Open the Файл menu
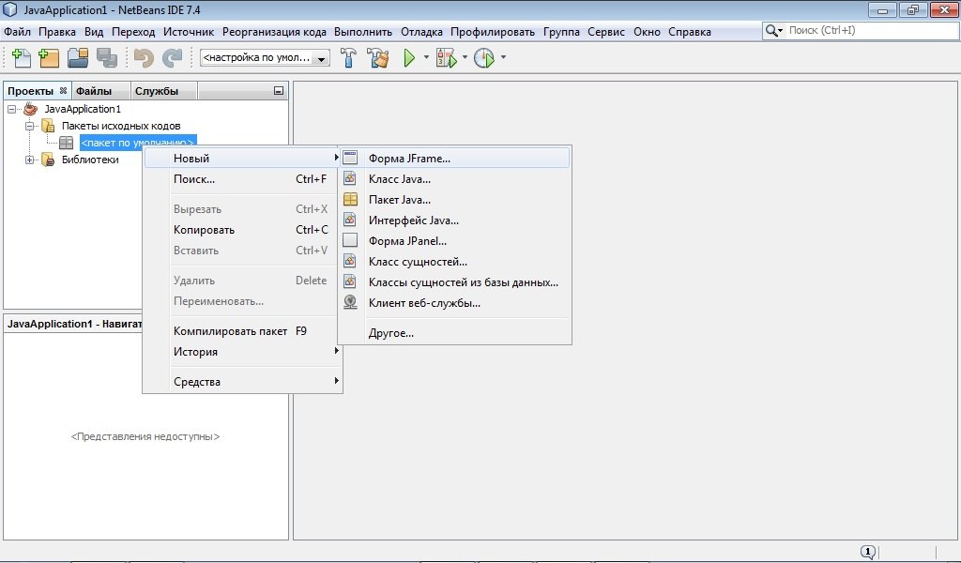Image resolution: width=961 pixels, height=563 pixels. 17,32
